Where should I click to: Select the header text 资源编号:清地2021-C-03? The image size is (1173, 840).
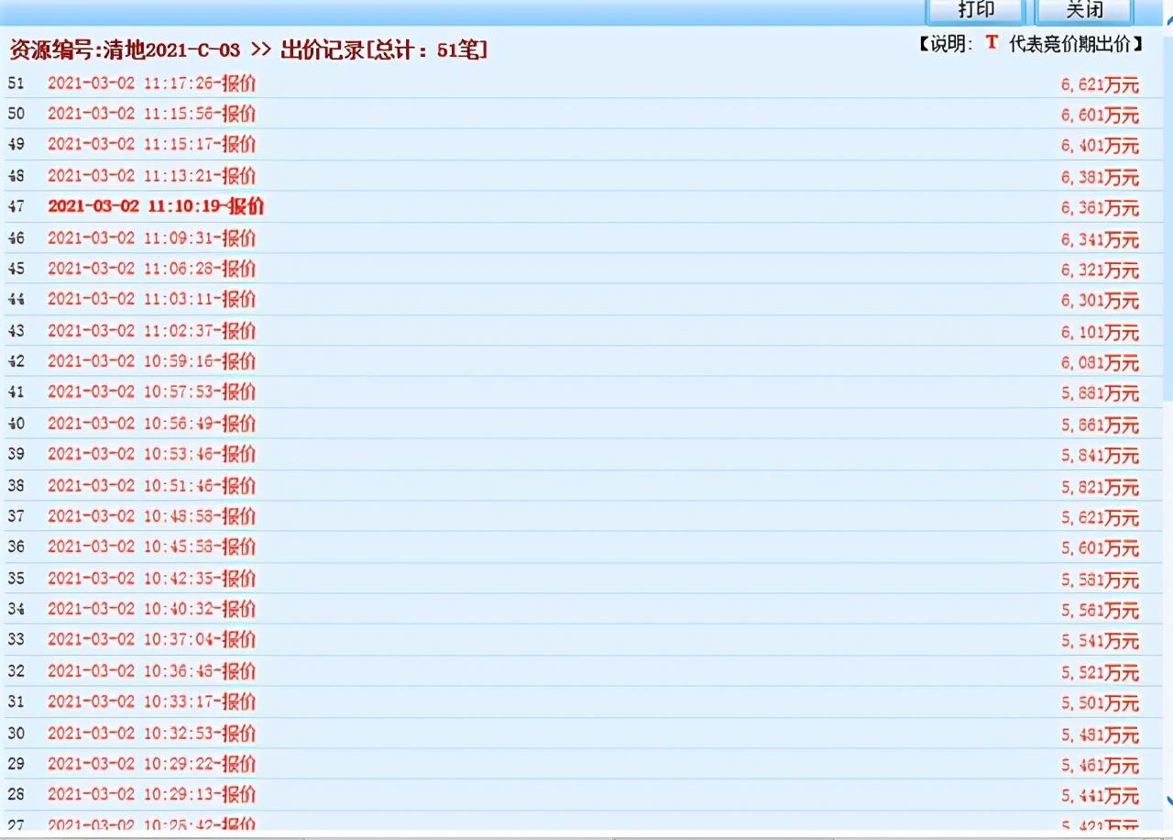[x=125, y=50]
